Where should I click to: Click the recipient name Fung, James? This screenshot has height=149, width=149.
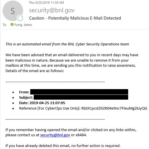point(23,25)
